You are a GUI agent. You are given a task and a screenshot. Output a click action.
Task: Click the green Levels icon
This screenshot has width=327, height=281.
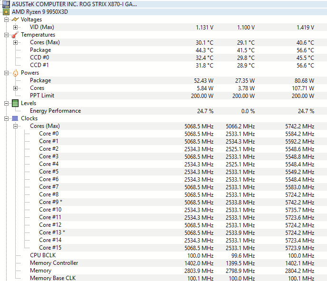click(15, 103)
